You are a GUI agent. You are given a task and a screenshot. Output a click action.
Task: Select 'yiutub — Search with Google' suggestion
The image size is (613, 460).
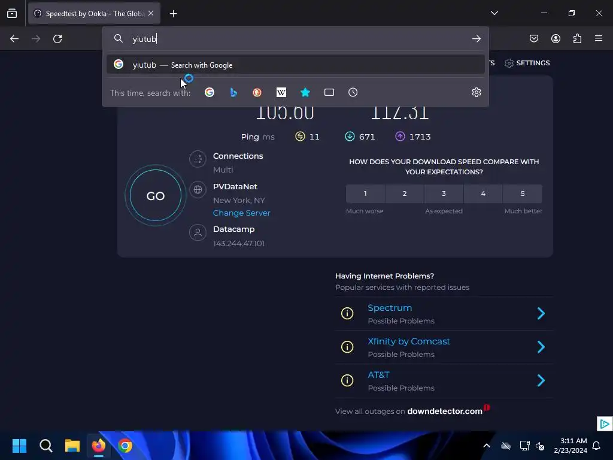[x=296, y=65]
